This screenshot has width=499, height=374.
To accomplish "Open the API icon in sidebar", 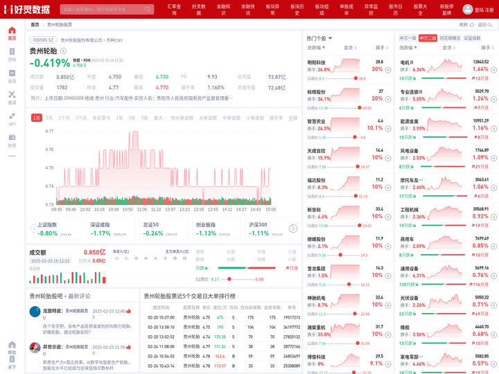I will coord(12,116).
